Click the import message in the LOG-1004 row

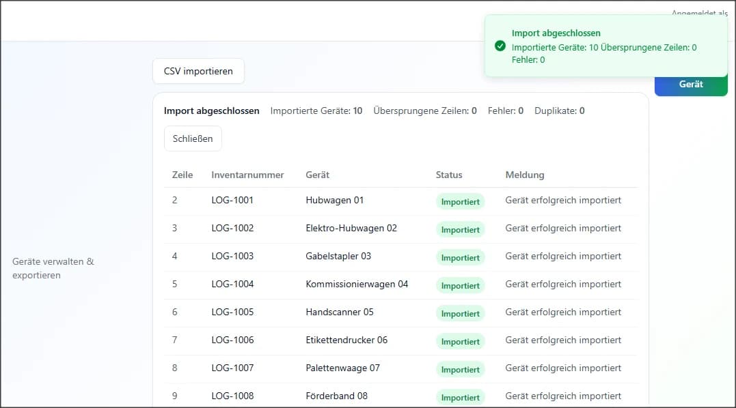563,285
